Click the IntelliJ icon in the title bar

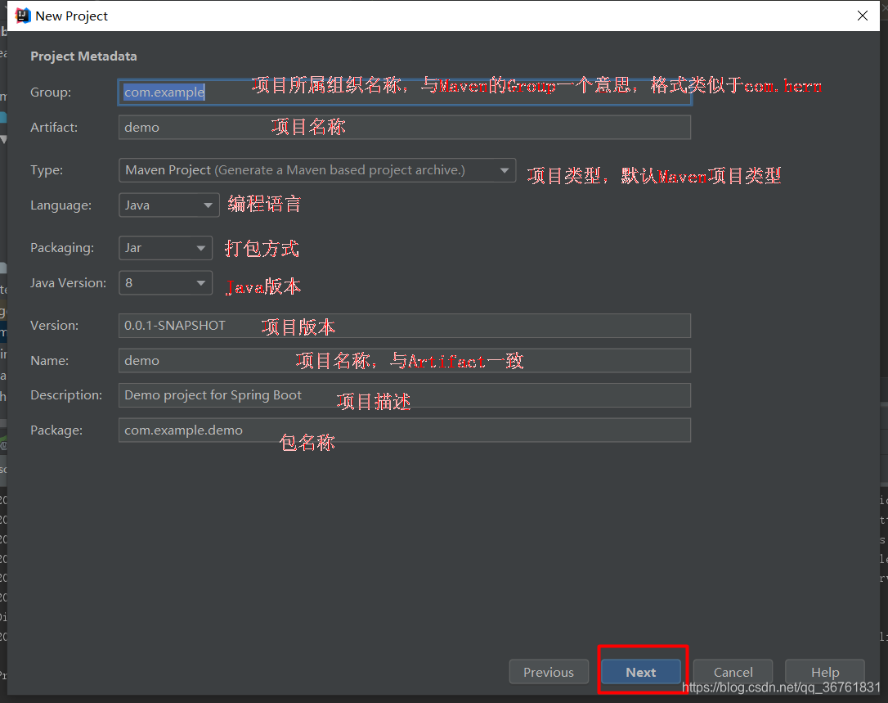(23, 16)
